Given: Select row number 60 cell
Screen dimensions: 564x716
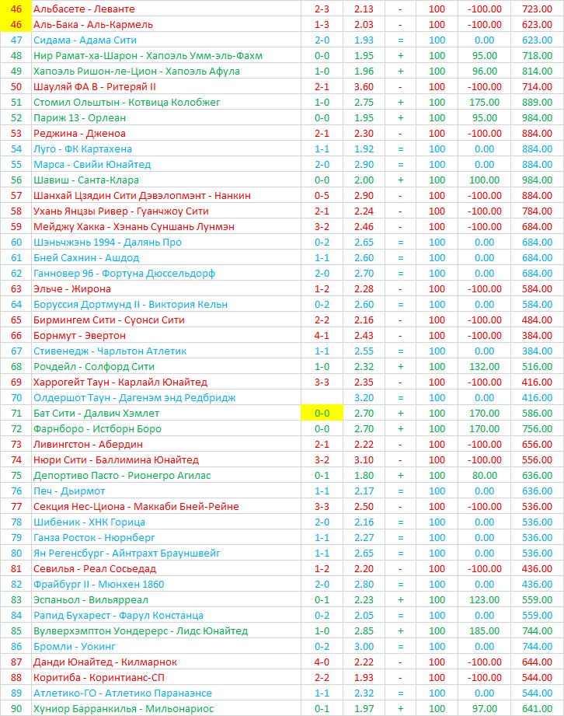Looking at the screenshot, I should tap(16, 242).
